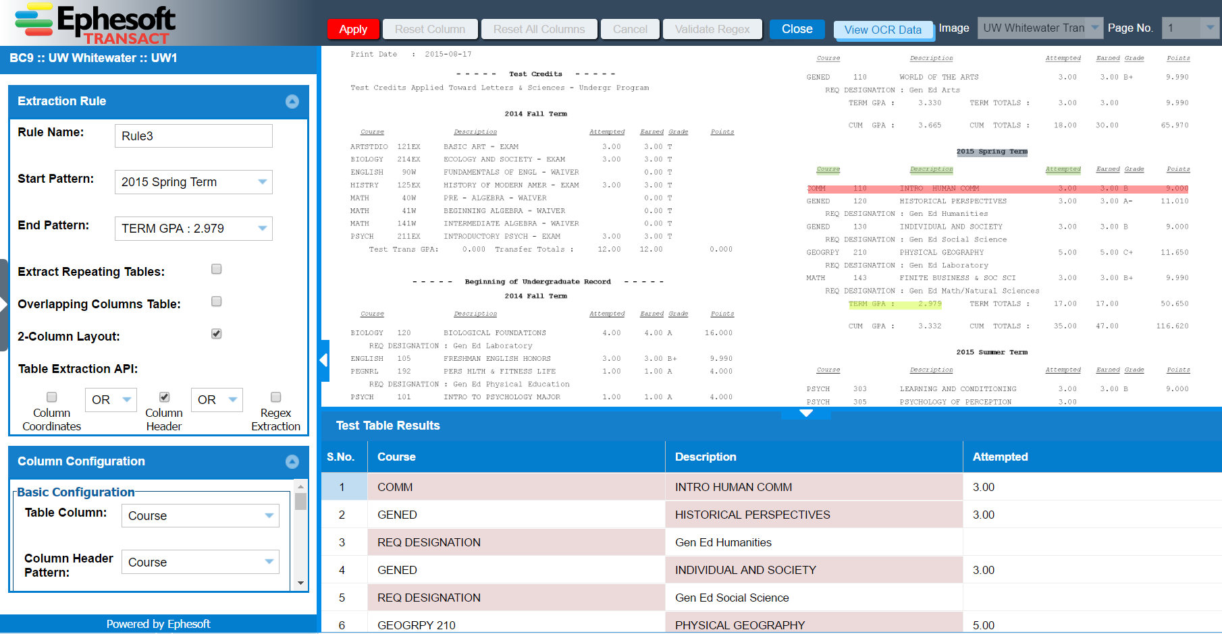Click the down arrow above Test Table Results
Viewport: 1222px width, 634px height.
point(805,413)
